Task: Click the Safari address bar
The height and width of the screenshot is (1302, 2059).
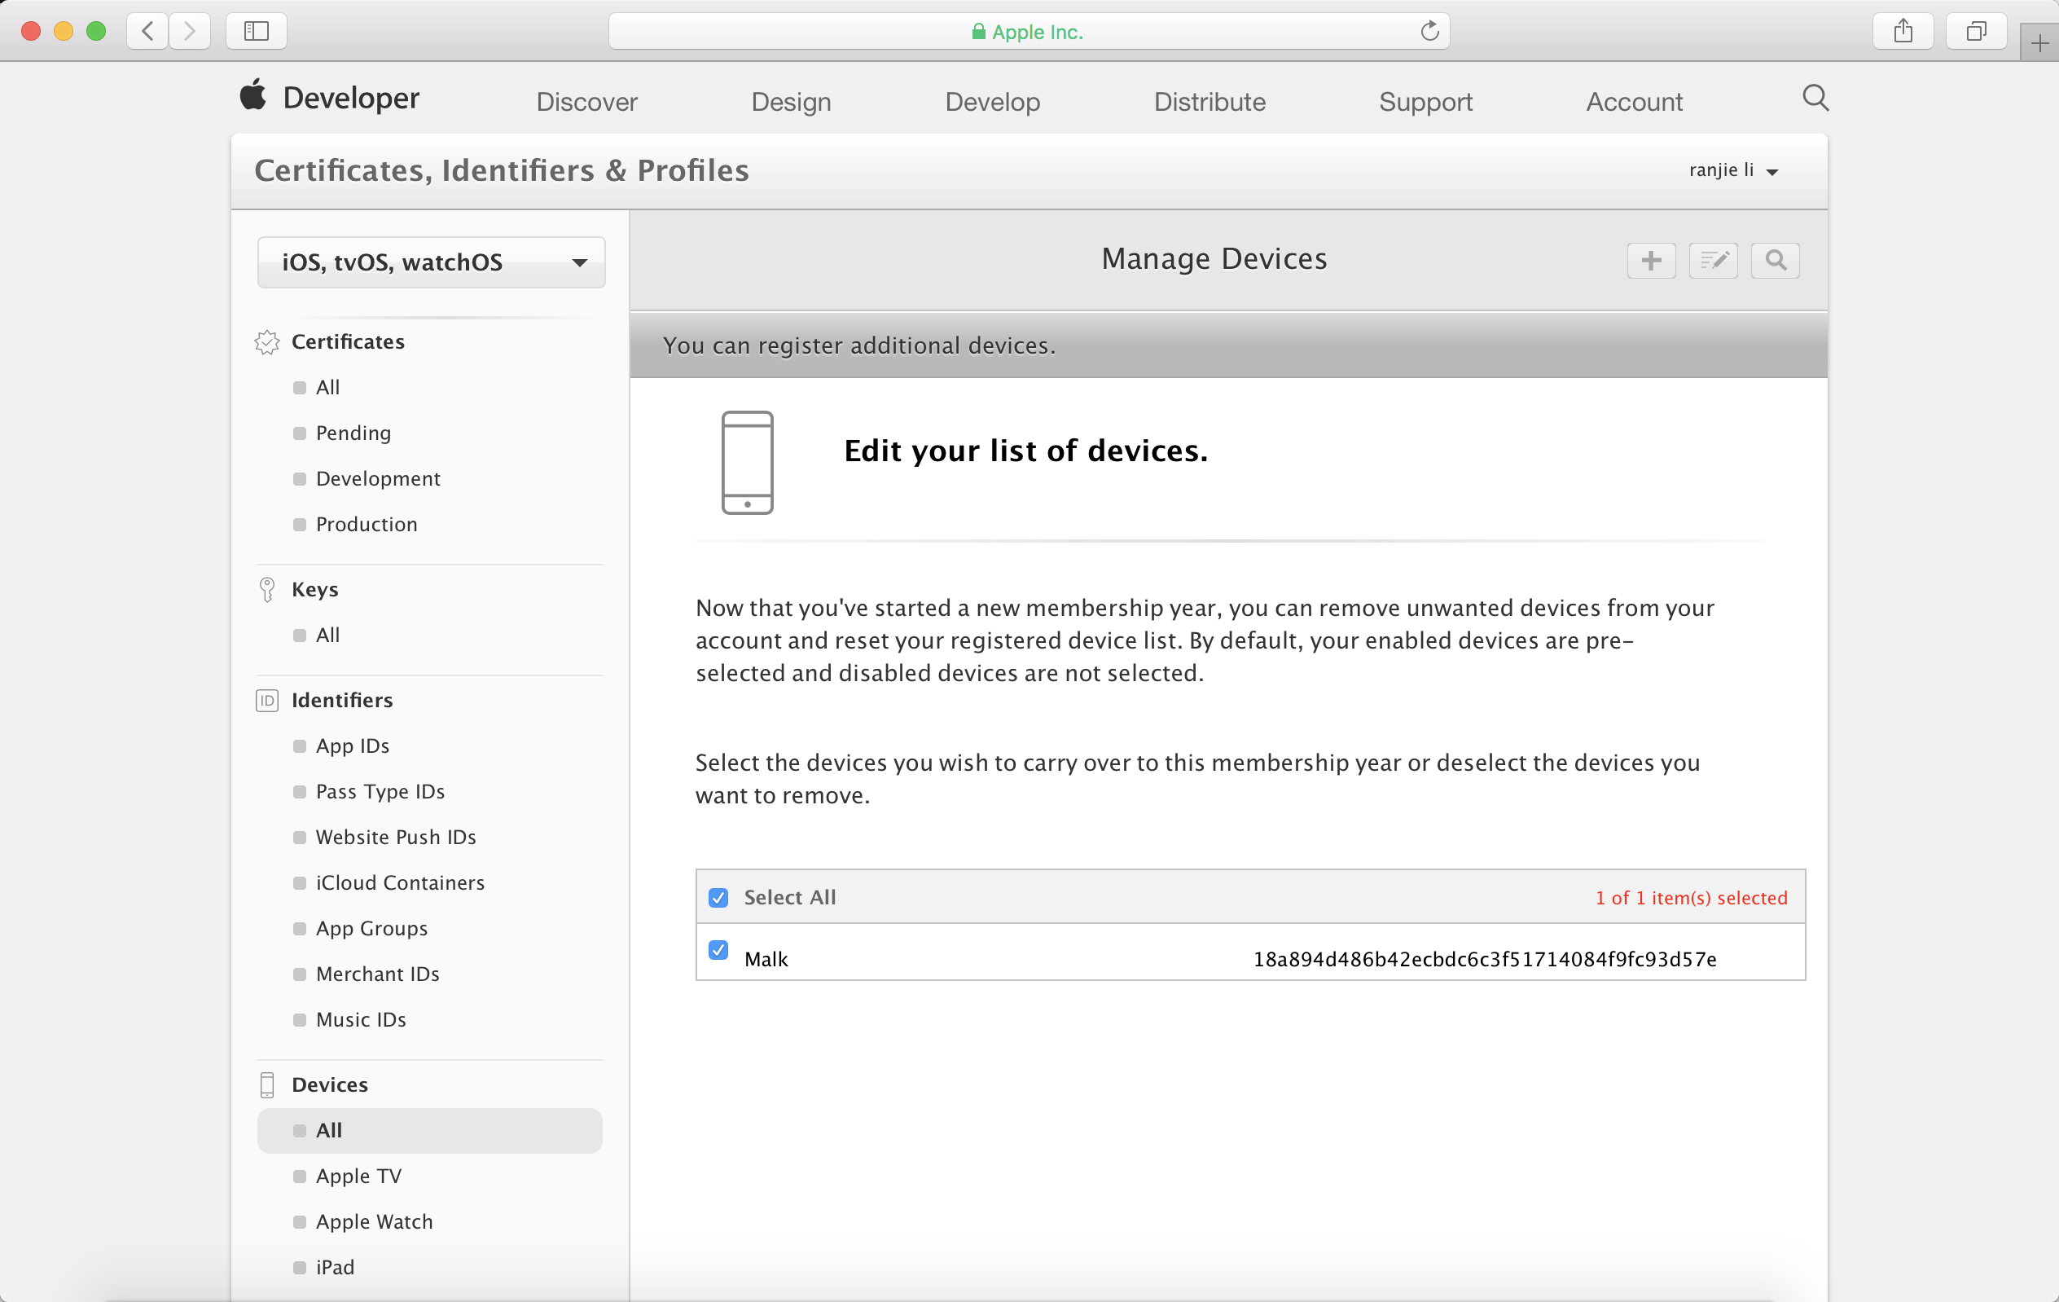Action: pyautogui.click(x=1026, y=32)
